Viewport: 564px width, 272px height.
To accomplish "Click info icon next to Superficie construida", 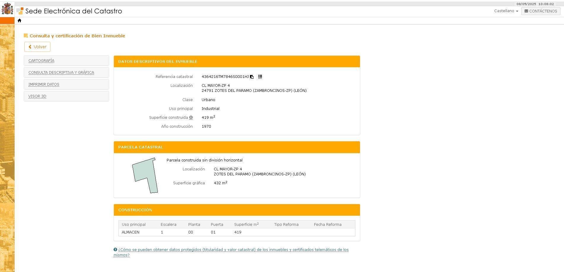I will pyautogui.click(x=191, y=118).
